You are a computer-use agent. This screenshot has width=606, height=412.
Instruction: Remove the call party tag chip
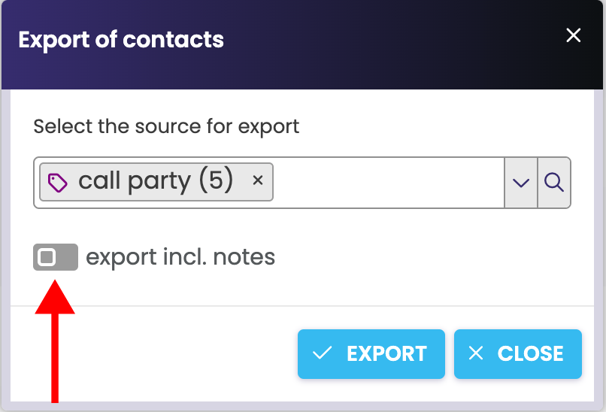point(258,181)
